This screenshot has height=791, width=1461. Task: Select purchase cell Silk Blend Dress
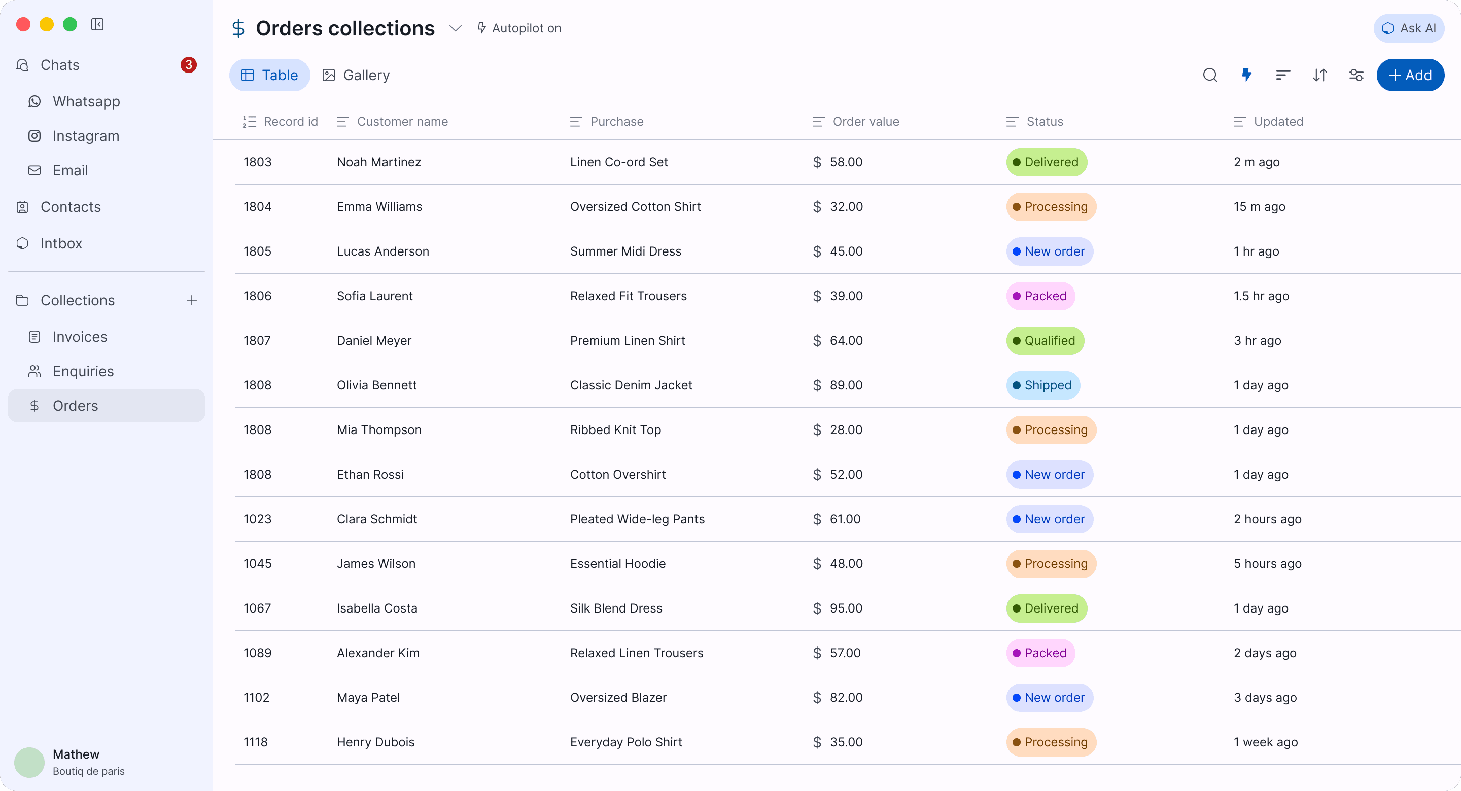[x=616, y=608]
